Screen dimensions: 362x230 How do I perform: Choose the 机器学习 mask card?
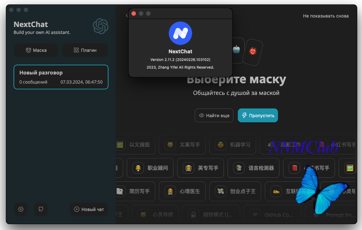(x=232, y=145)
